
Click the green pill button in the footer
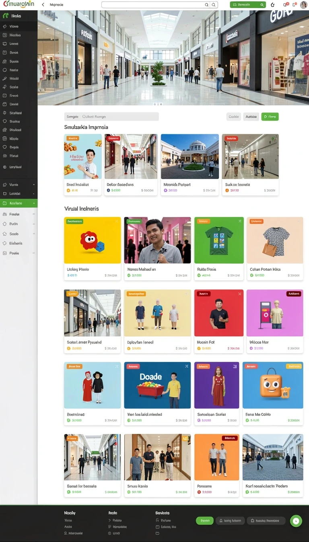pos(205,521)
